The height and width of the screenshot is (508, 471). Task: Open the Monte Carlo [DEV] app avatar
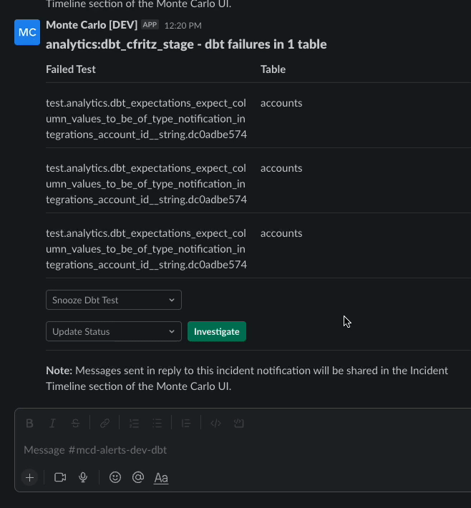tap(27, 32)
